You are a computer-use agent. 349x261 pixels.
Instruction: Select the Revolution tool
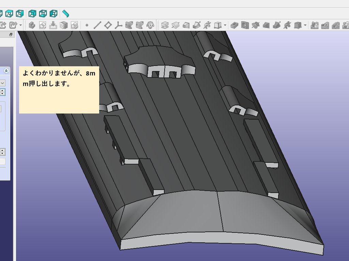(x=176, y=25)
